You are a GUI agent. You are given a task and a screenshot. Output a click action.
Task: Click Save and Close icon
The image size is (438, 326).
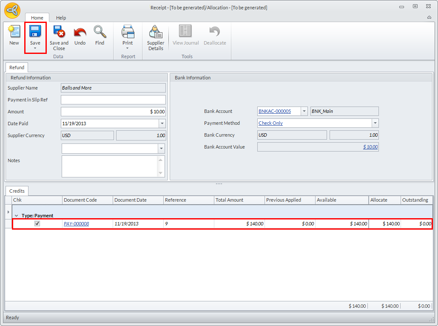[x=59, y=32]
